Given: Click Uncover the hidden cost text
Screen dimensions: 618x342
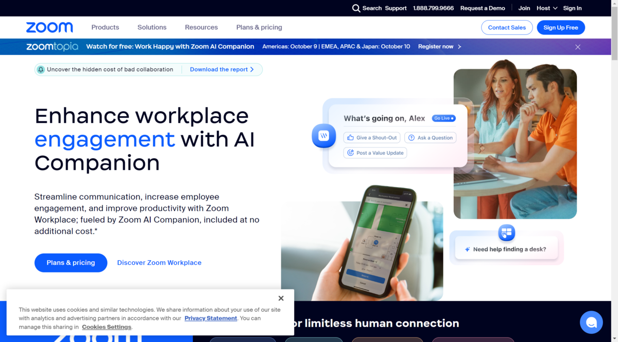Looking at the screenshot, I should [x=110, y=69].
